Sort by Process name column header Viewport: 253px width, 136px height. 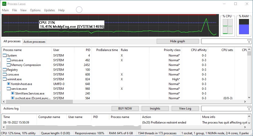click(x=27, y=50)
